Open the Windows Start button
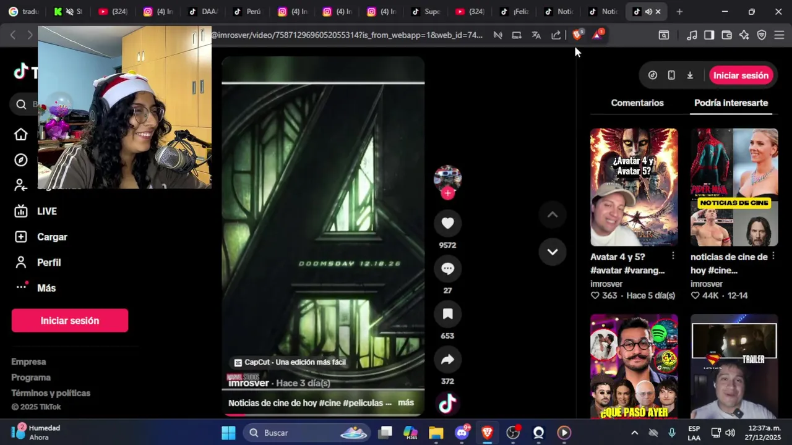The height and width of the screenshot is (445, 792). click(228, 433)
